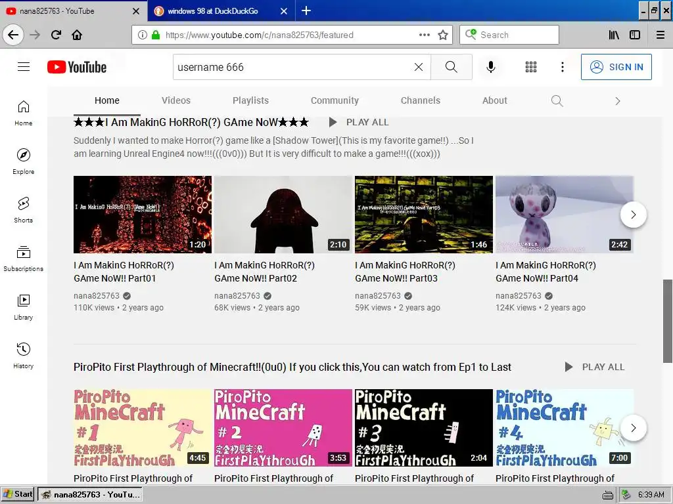Close the windows 98 DuckDuckGo tab
Screen dimensions: 673x504
point(284,10)
